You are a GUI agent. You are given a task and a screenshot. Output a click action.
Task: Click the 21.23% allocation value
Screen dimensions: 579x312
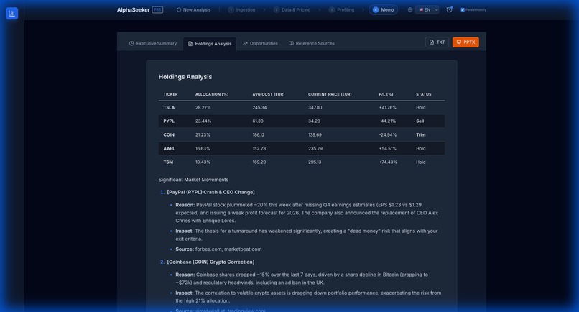(x=203, y=135)
